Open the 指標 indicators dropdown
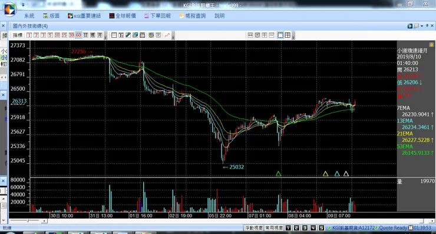 [18, 35]
